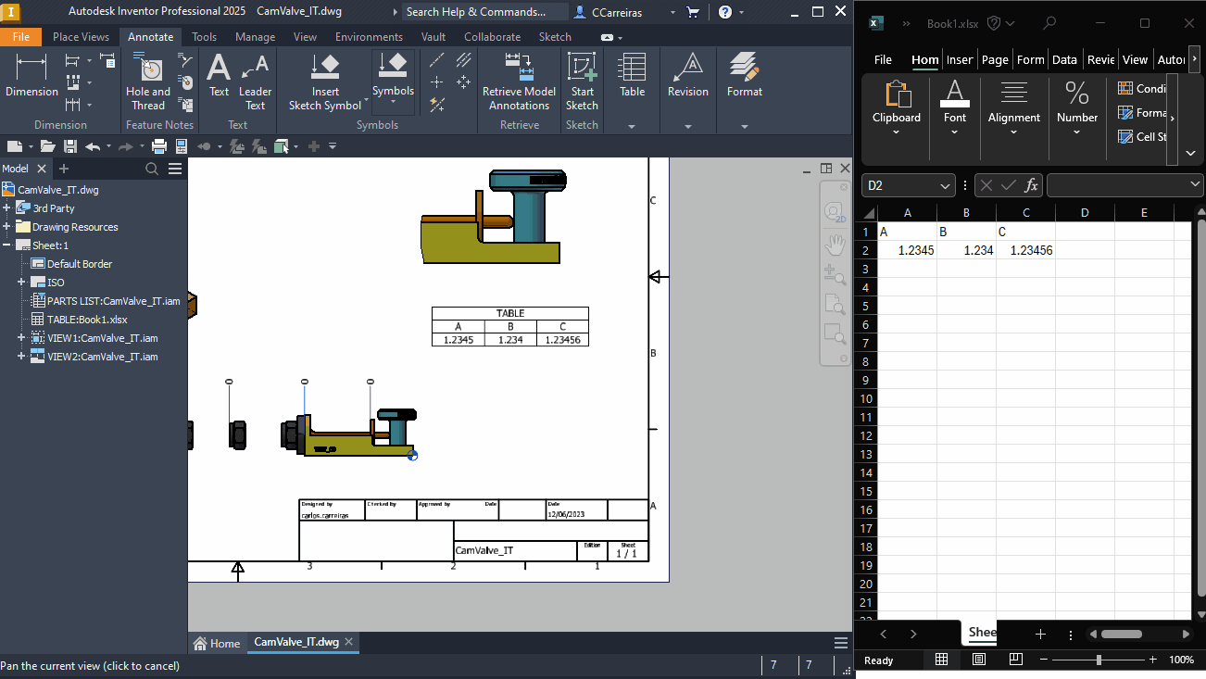Image resolution: width=1206 pixels, height=679 pixels.
Task: Click the Save icon in quick access toolbar
Action: [x=69, y=146]
